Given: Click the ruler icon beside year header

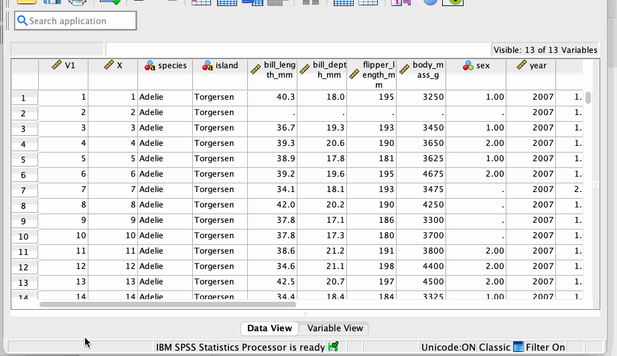Looking at the screenshot, I should click(521, 66).
